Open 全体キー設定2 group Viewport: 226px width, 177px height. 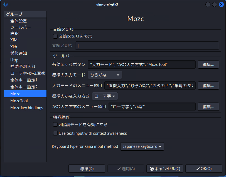(25, 87)
